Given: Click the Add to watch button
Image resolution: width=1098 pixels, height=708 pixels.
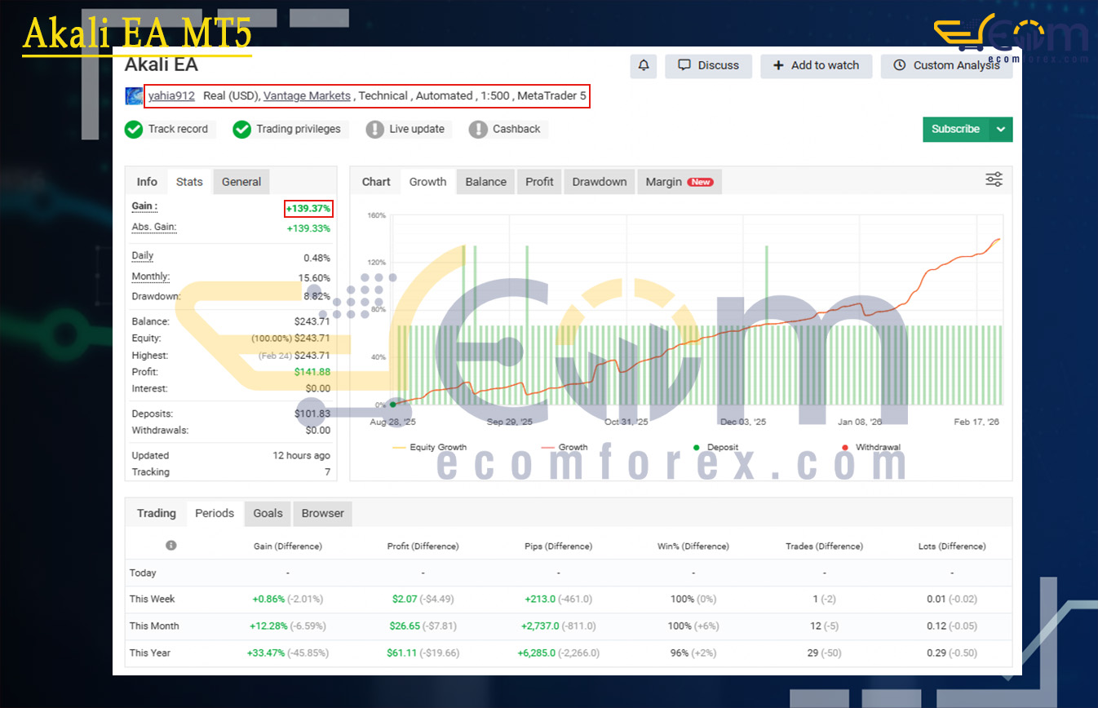Looking at the screenshot, I should click(x=816, y=66).
